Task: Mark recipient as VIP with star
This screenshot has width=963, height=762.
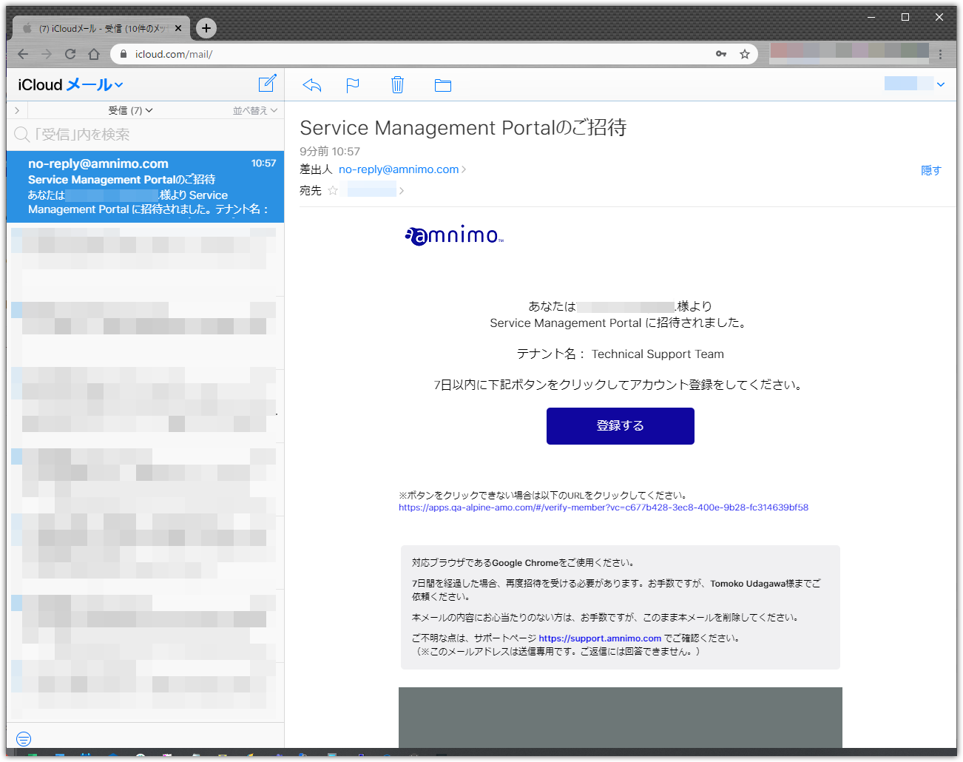Action: click(x=333, y=191)
